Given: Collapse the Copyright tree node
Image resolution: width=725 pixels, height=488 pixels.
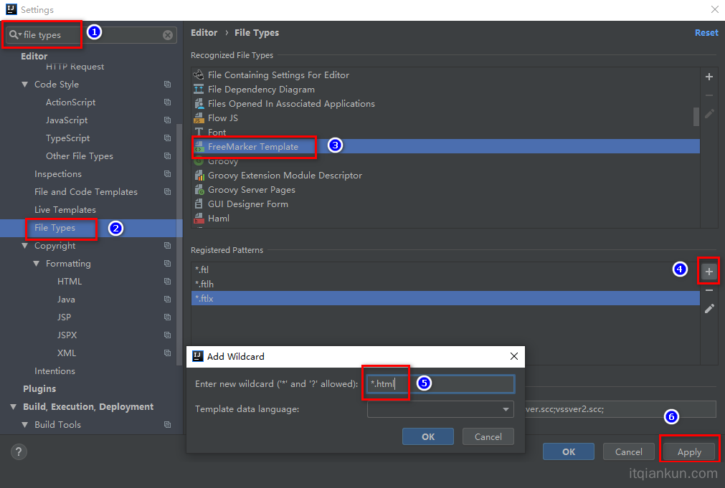Looking at the screenshot, I should coord(25,246).
